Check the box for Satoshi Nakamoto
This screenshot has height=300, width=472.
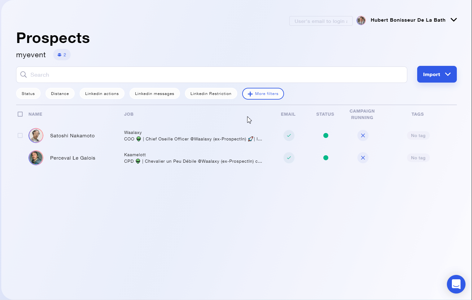[20, 135]
